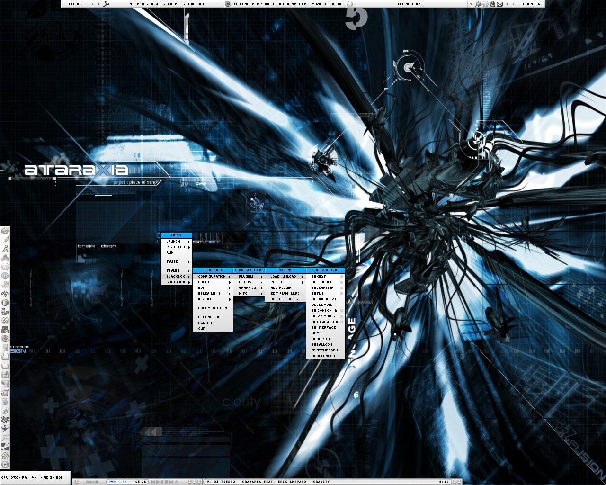Click the hand icon in the left dock
Viewport: 606px width, 485px height.
[5, 284]
